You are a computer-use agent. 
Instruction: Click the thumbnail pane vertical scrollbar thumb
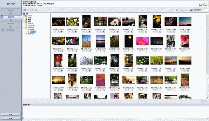click(x=207, y=44)
